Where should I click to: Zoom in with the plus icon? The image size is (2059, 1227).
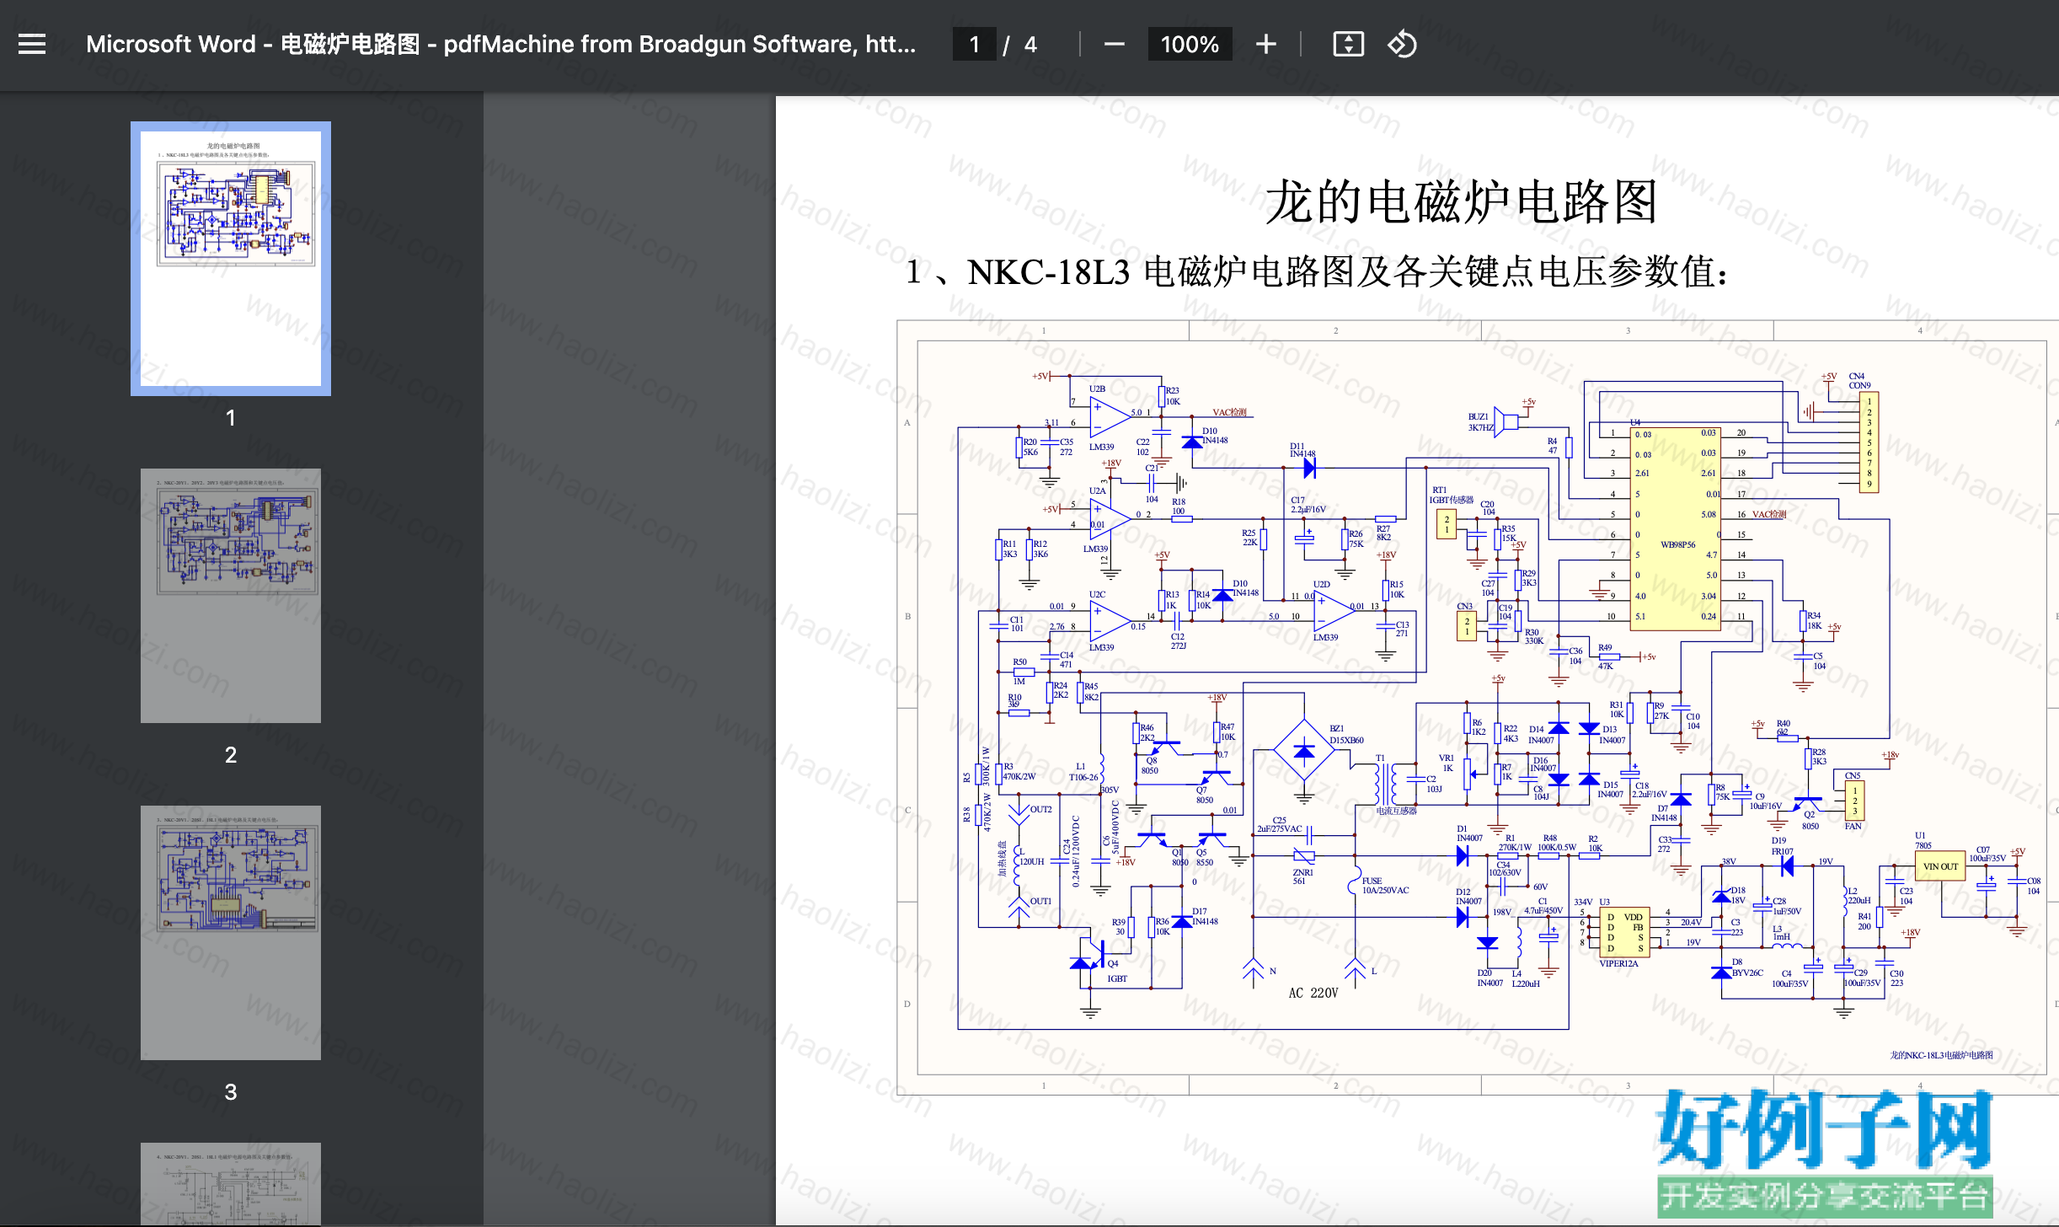click(x=1265, y=44)
